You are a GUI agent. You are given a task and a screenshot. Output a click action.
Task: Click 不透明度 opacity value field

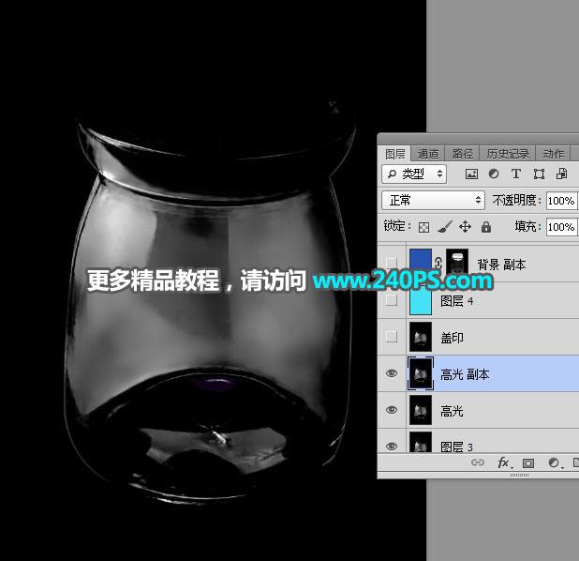tap(561, 201)
